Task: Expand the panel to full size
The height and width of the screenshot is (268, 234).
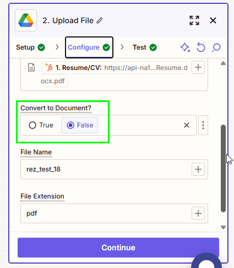Action: point(194,20)
